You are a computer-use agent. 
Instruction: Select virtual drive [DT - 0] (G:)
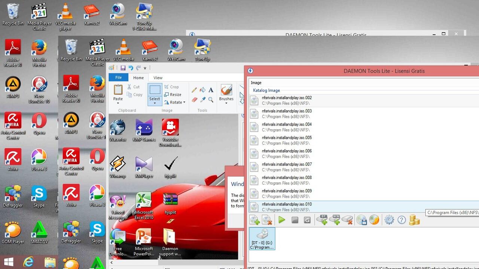pos(262,239)
